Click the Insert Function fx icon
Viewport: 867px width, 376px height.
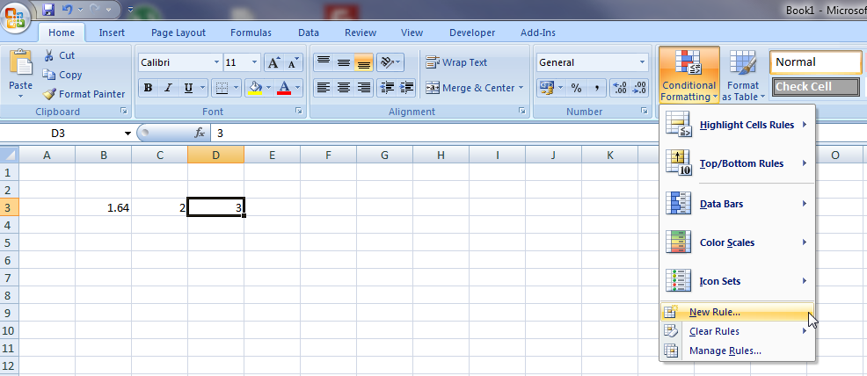click(x=200, y=134)
